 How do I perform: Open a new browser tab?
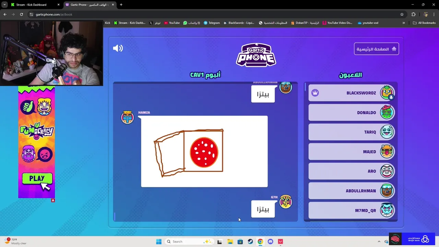tap(121, 5)
